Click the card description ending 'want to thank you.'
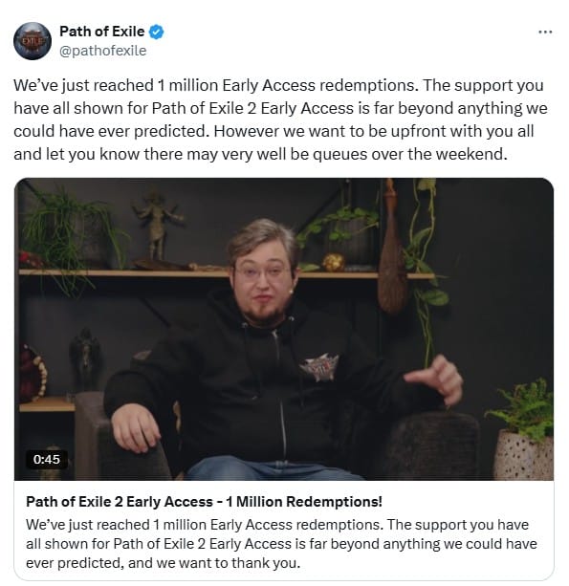The width and height of the screenshot is (569, 586). click(x=281, y=544)
